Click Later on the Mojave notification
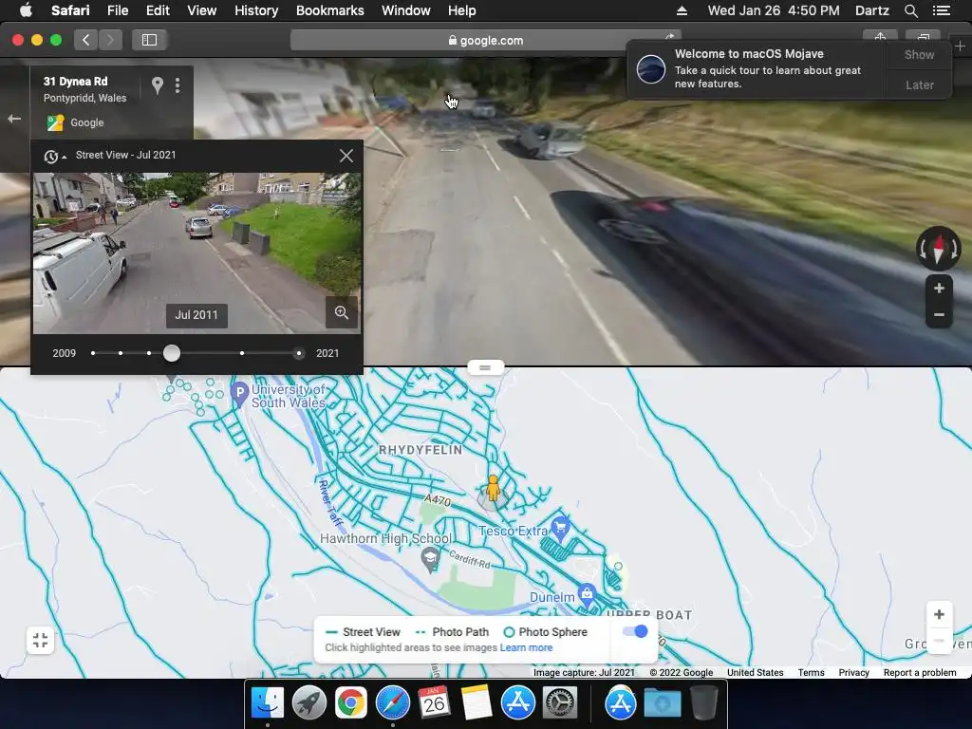The height and width of the screenshot is (729, 972). [x=919, y=84]
